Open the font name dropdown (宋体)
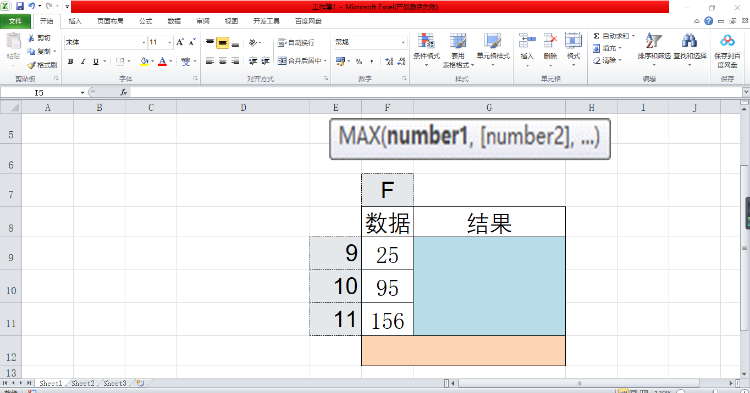The width and height of the screenshot is (750, 393). (144, 42)
